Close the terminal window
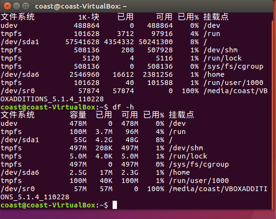 (7, 6)
